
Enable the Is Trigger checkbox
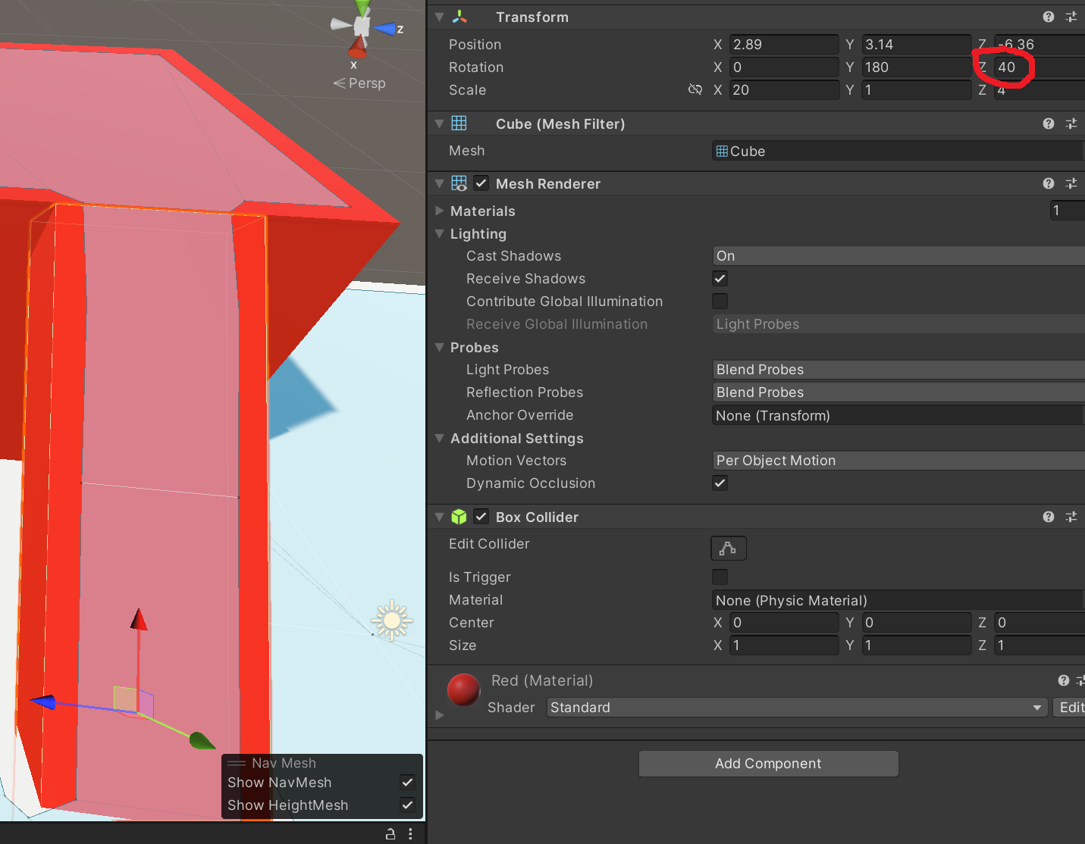(720, 577)
